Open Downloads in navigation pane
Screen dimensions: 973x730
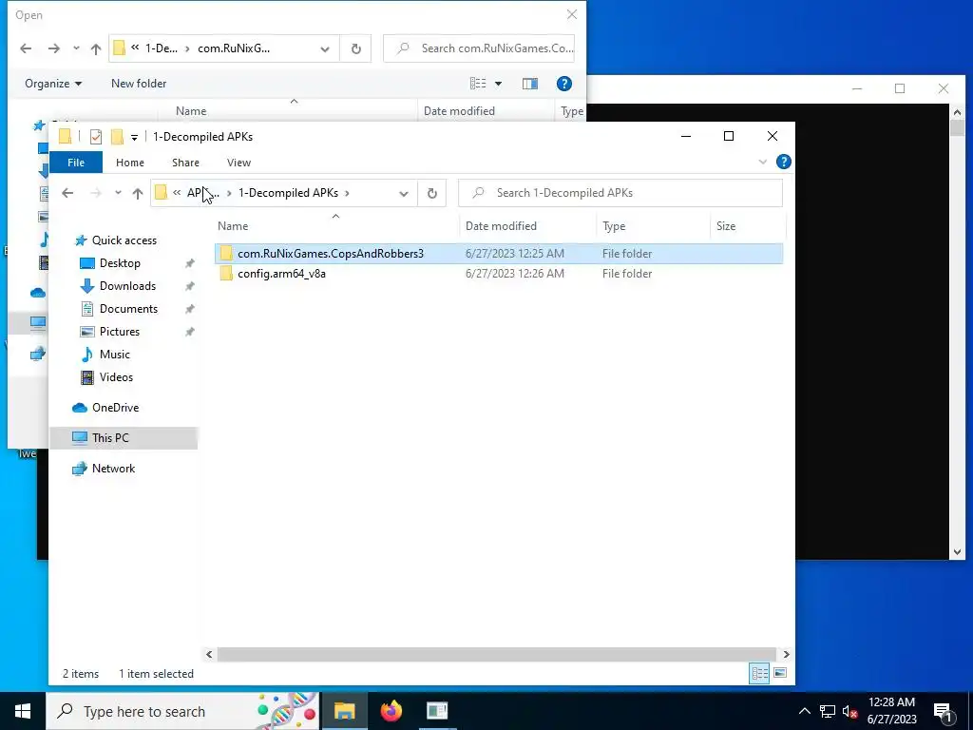(x=127, y=286)
